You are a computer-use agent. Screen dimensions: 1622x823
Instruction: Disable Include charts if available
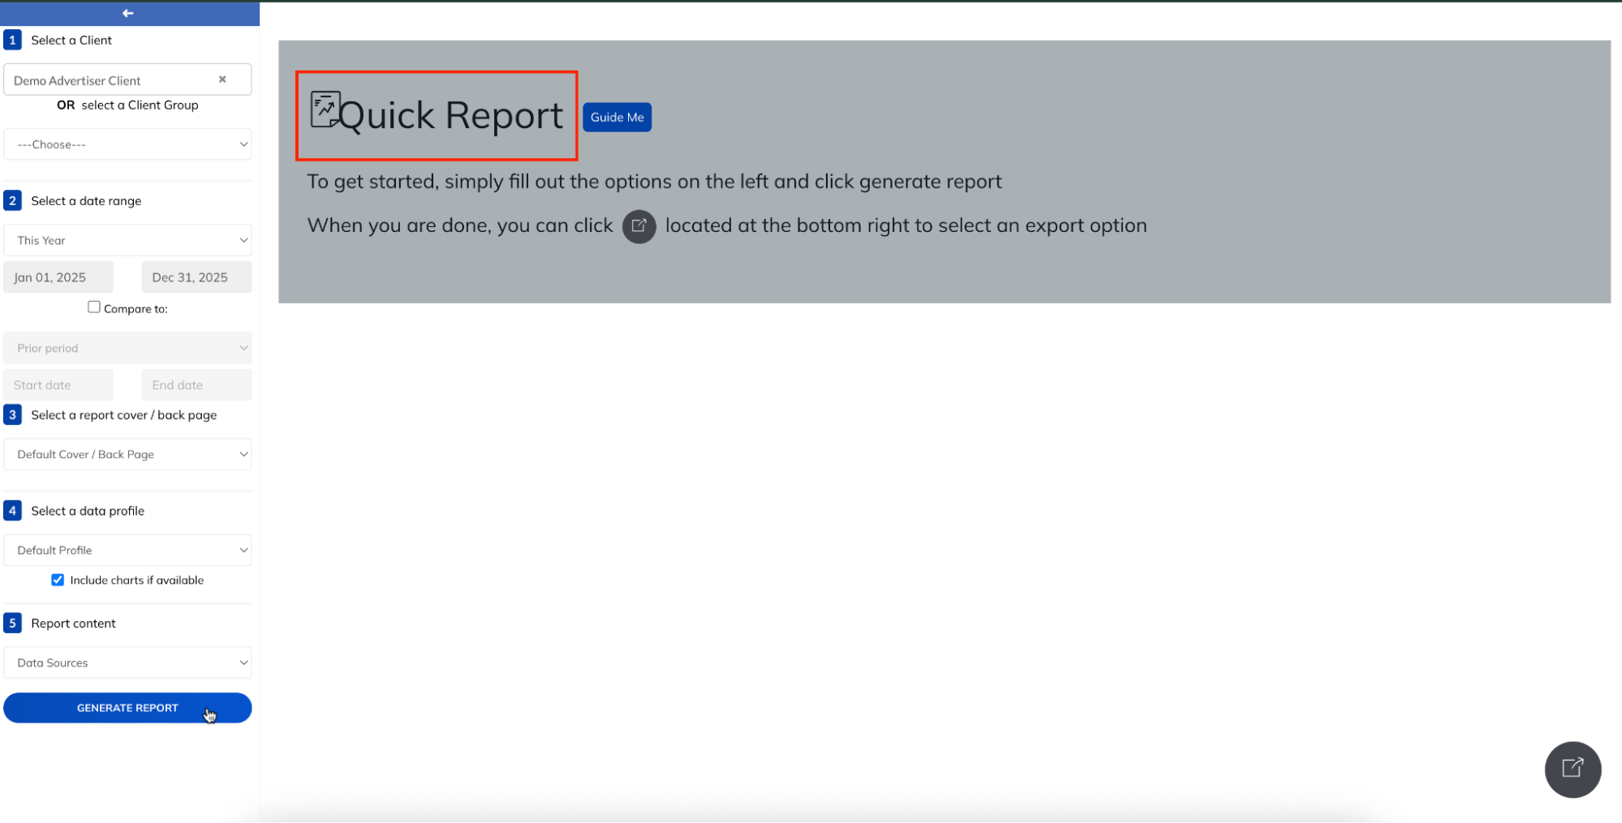(x=58, y=579)
